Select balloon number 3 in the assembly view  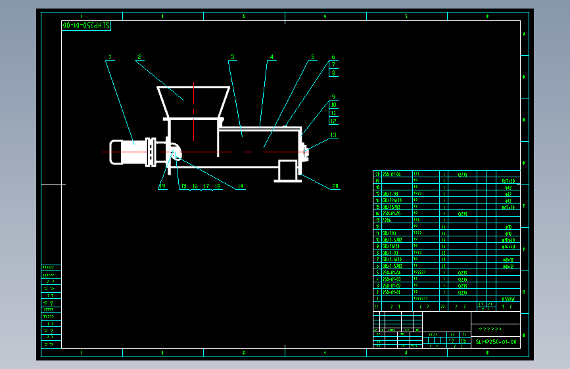click(x=233, y=57)
